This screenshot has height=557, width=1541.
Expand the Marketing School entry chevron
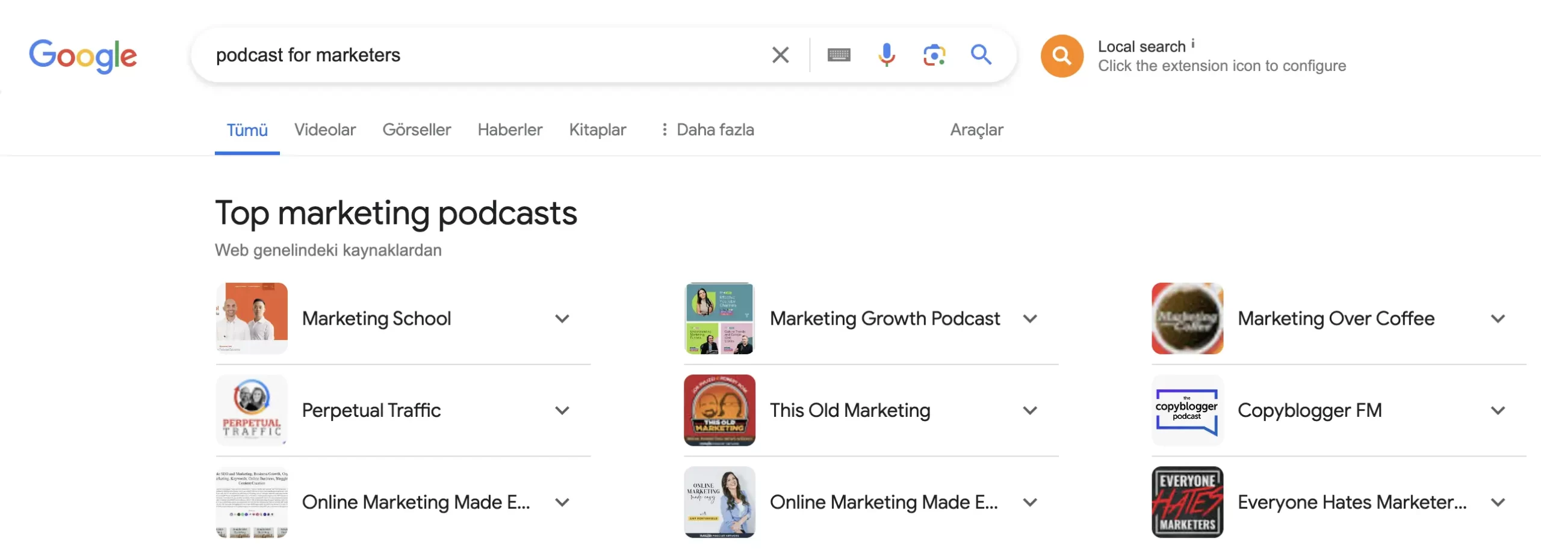pos(562,319)
